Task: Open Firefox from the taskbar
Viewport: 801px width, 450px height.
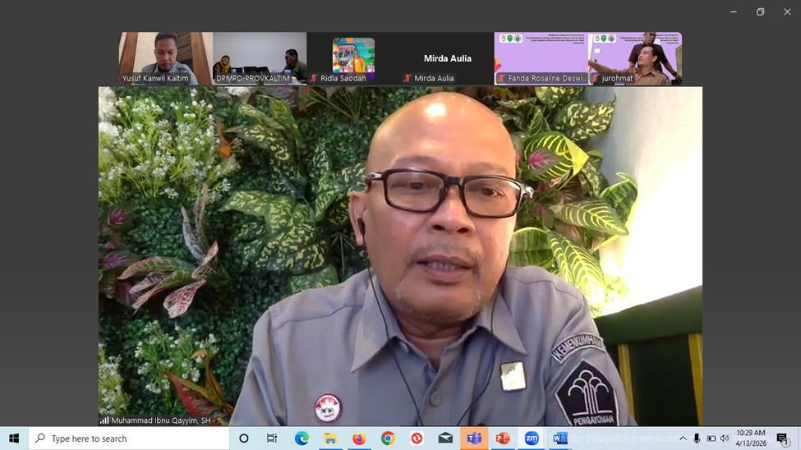Action: click(359, 439)
